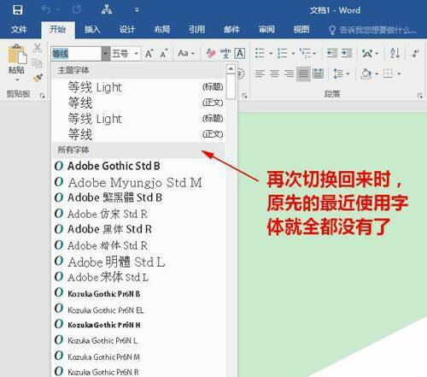Collapse the font name dropdown arrow
The image size is (427, 377).
click(x=106, y=54)
